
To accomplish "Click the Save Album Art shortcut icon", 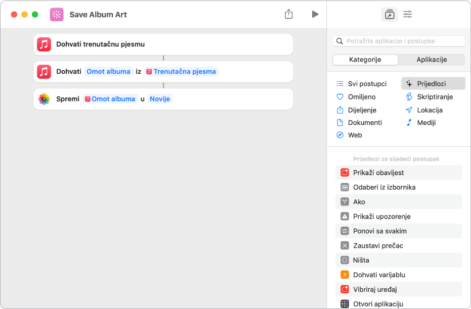I will coord(57,14).
